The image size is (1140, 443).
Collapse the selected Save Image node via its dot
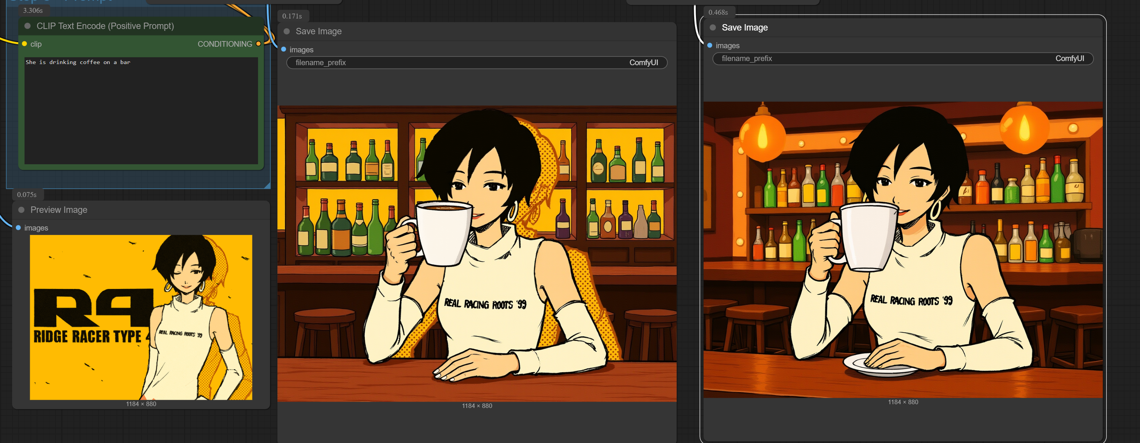(713, 27)
